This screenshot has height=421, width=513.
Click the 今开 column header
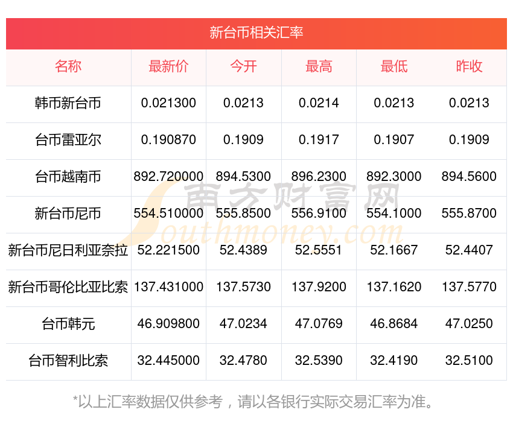(243, 66)
